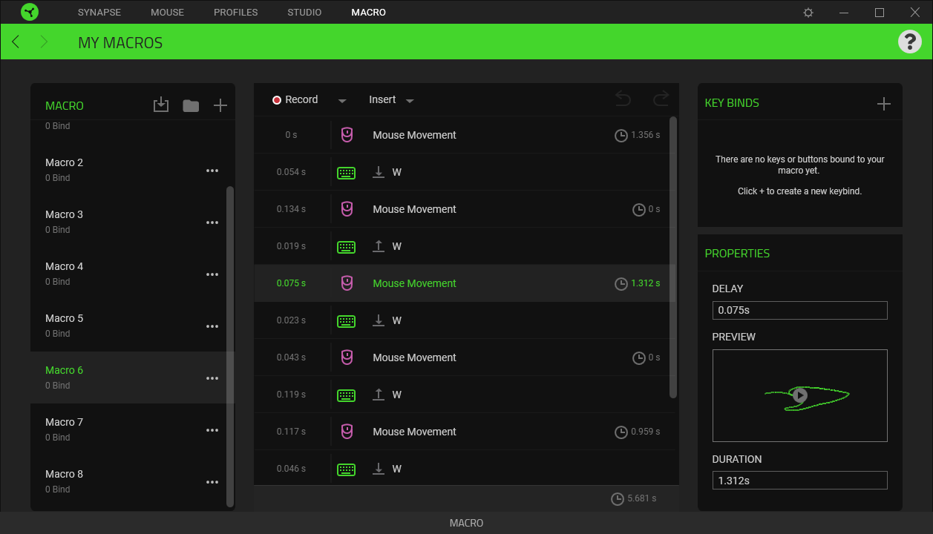The image size is (933, 534).
Task: Go back with the left arrow
Action: (x=16, y=42)
